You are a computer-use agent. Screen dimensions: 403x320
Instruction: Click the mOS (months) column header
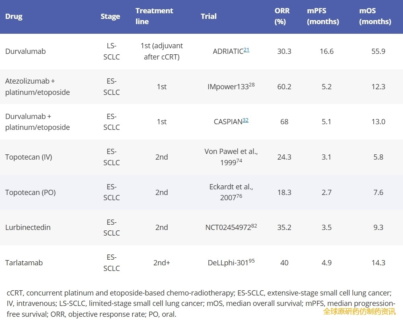(x=375, y=16)
